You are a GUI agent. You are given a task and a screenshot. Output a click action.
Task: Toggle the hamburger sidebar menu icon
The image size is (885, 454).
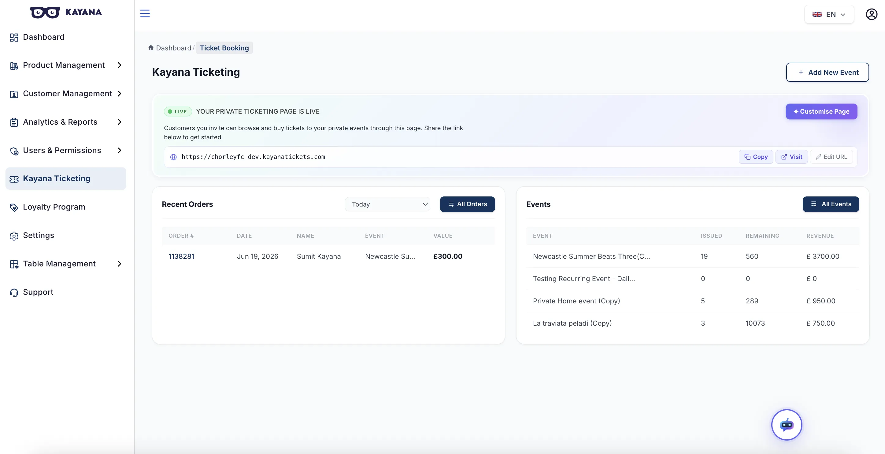coord(145,13)
